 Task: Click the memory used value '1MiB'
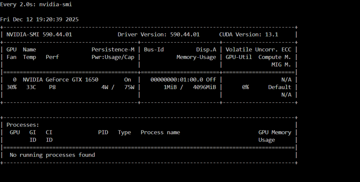pyautogui.click(x=170, y=87)
